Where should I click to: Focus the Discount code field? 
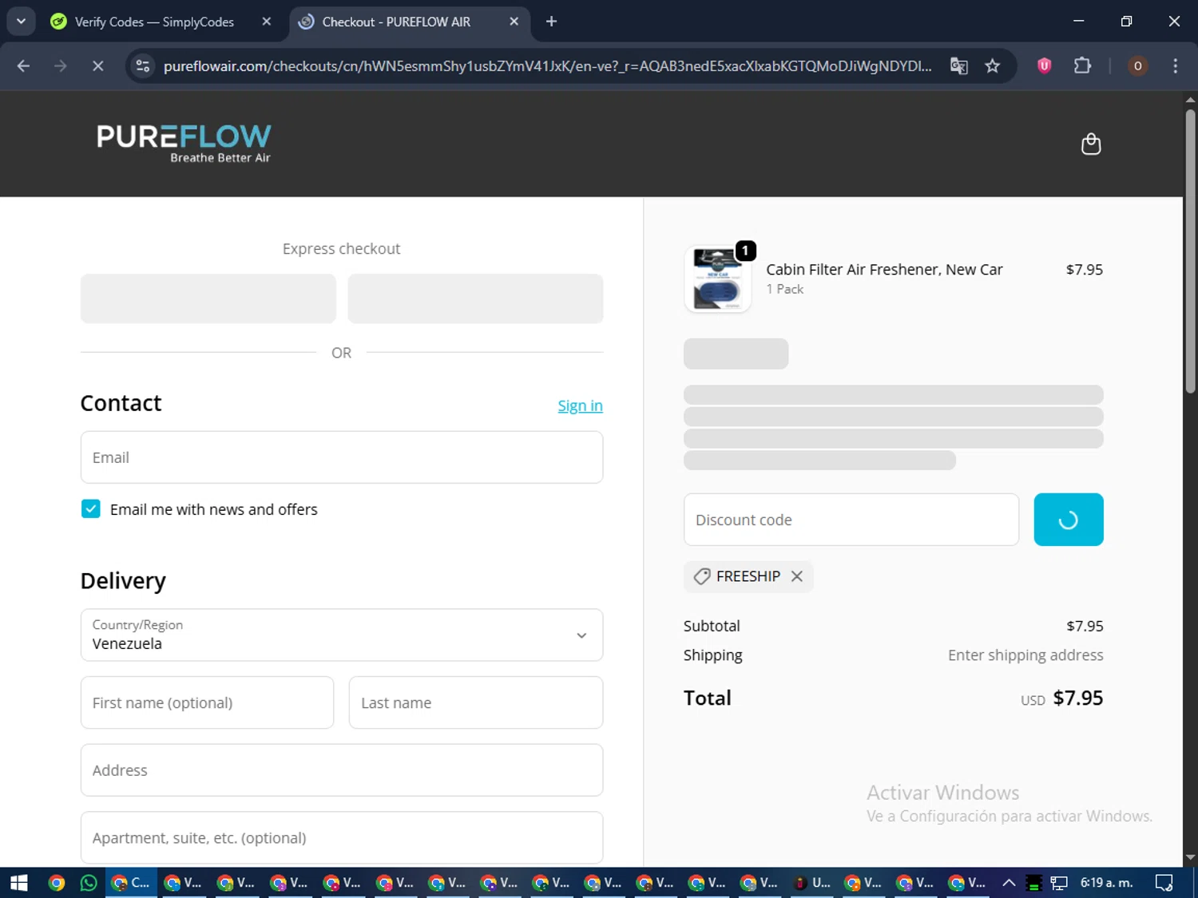[x=851, y=520]
